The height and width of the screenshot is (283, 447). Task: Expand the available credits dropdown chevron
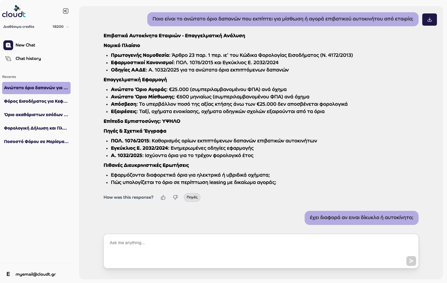click(68, 27)
